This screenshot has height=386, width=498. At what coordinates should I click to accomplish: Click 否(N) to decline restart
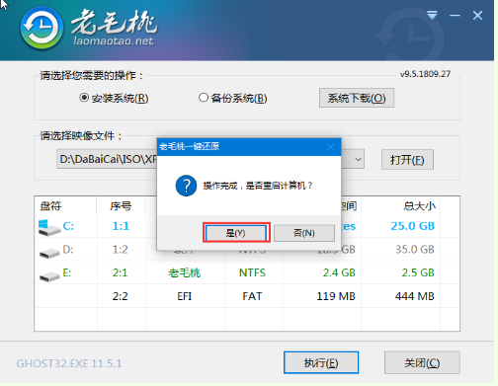tap(304, 233)
